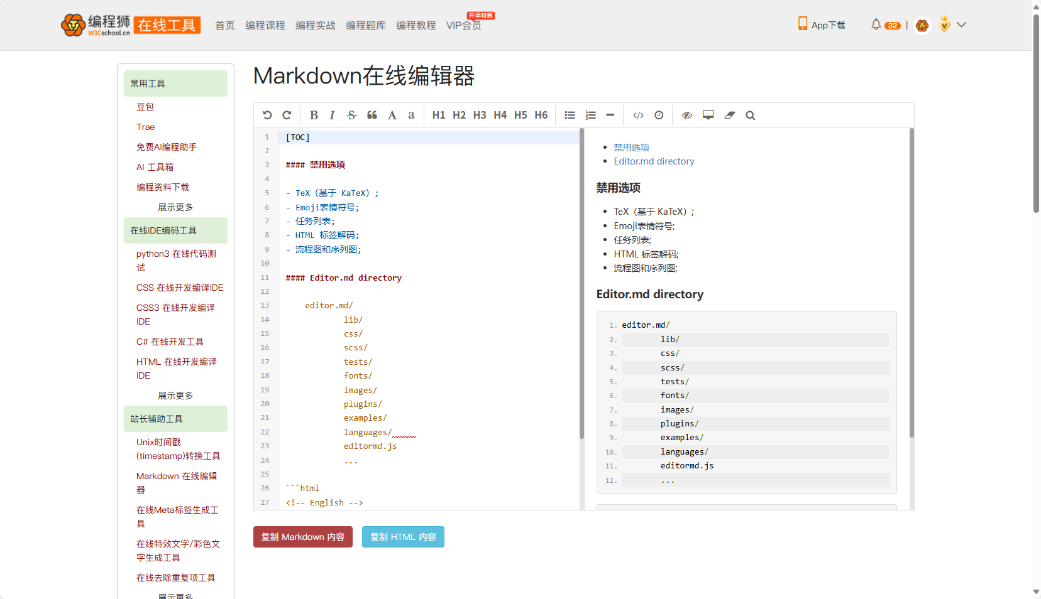Jump to 禁用选项 in the preview TOC
This screenshot has width=1041, height=599.
[x=631, y=148]
